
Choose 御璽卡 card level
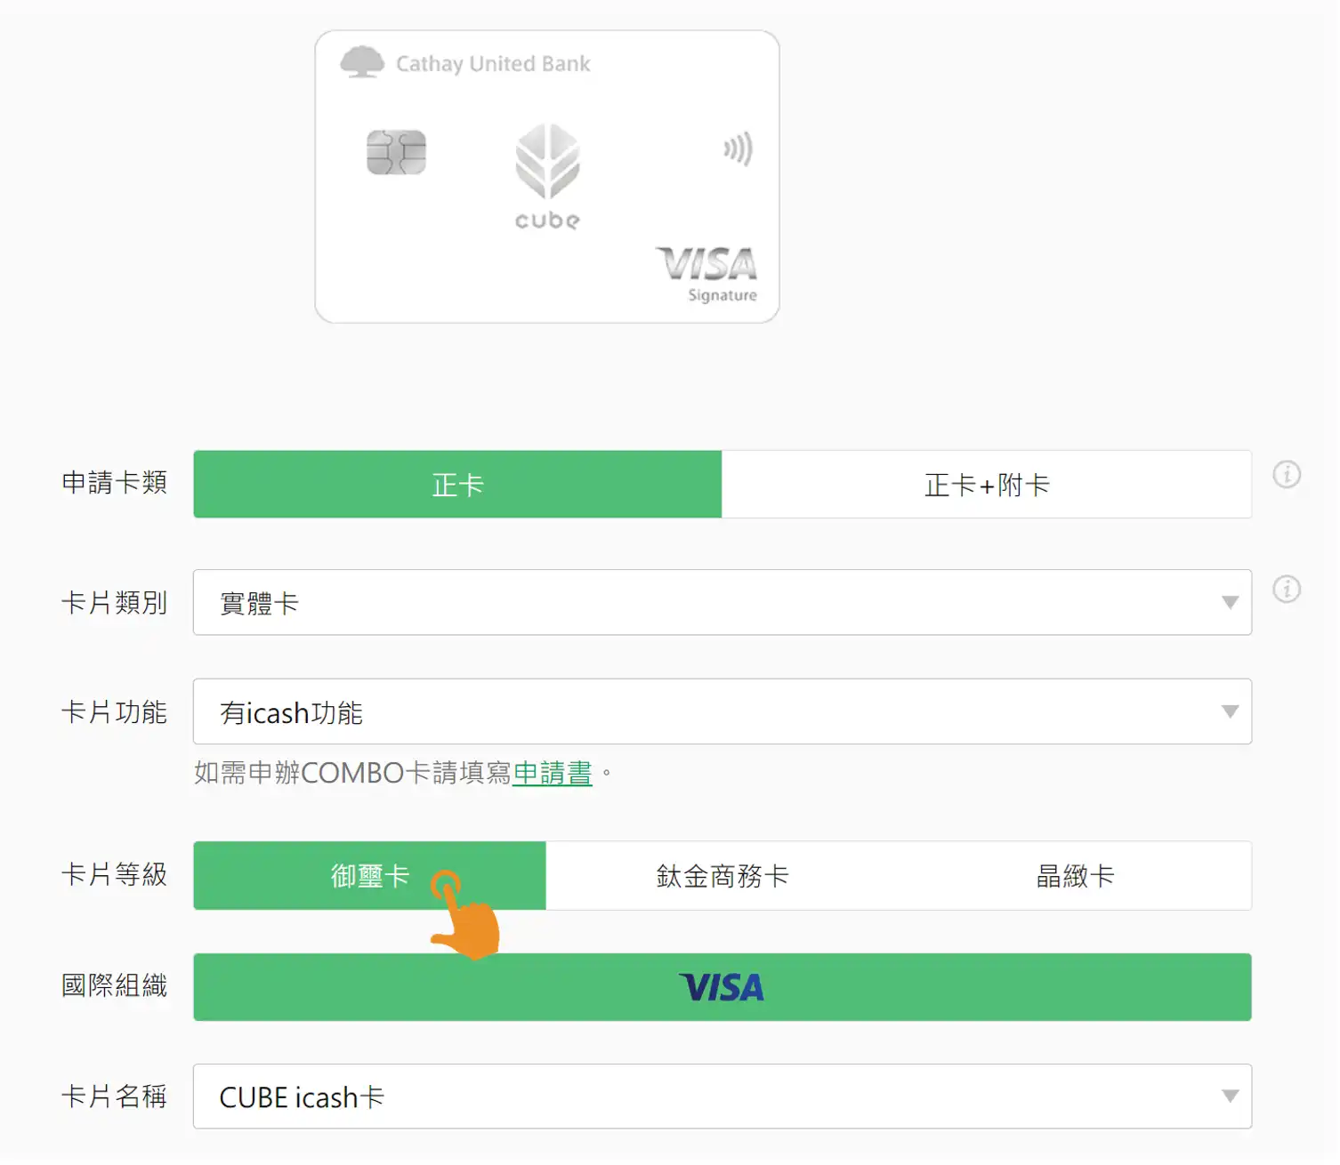370,877
